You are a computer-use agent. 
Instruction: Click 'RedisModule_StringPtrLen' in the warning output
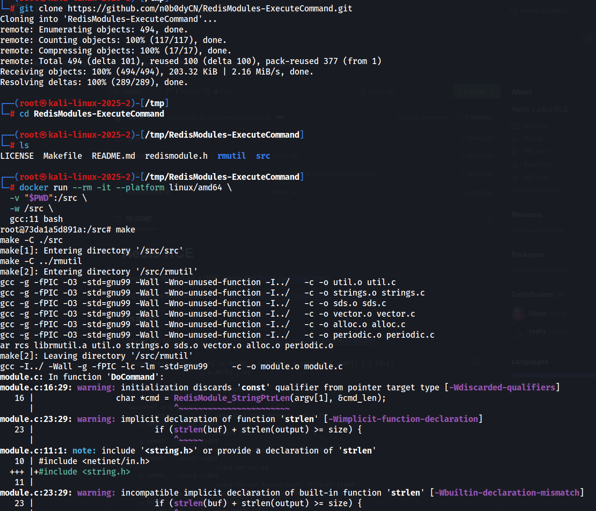232,398
